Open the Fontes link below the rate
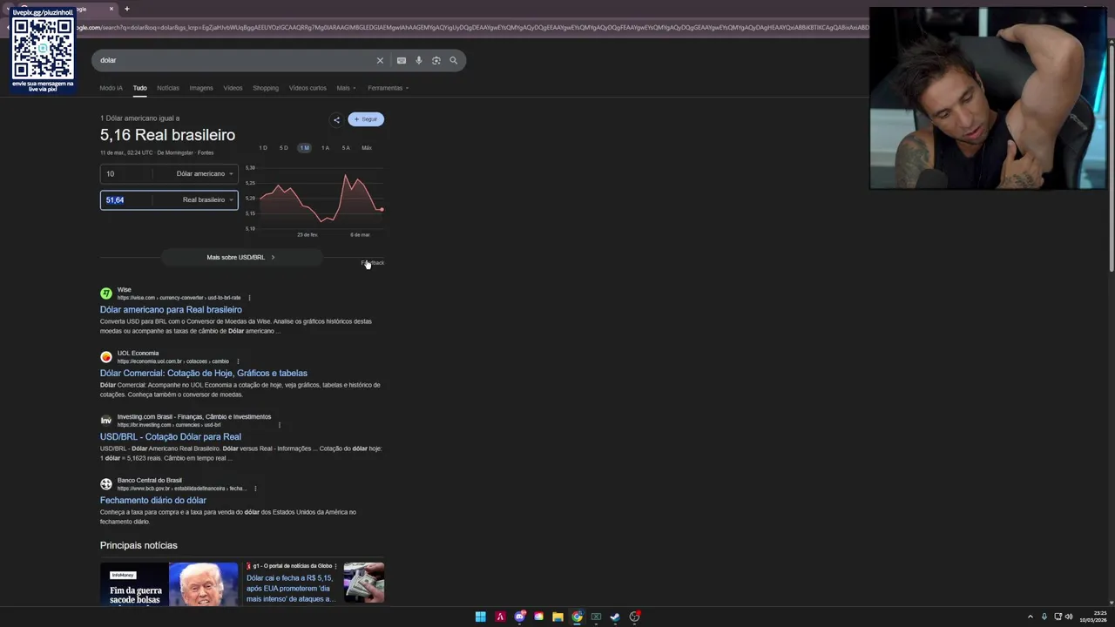 (206, 152)
